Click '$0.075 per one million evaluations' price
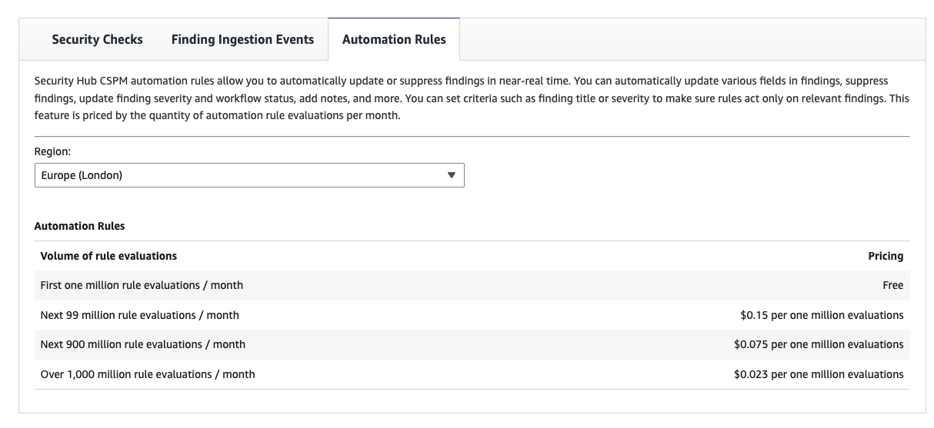 point(819,344)
